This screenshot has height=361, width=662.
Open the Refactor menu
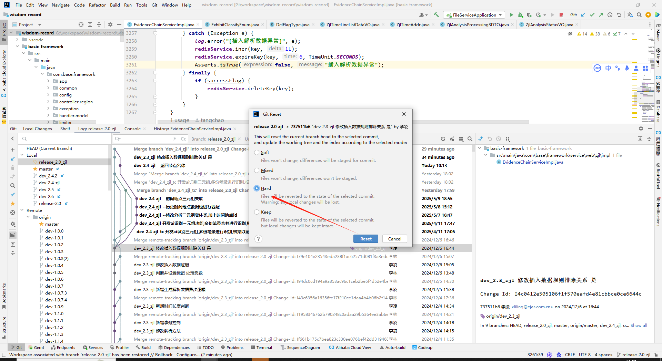(97, 5)
